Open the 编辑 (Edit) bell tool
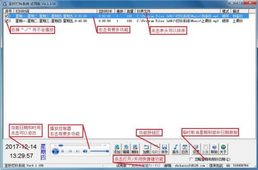Viewport: 258px width, 170px height. 126,149
